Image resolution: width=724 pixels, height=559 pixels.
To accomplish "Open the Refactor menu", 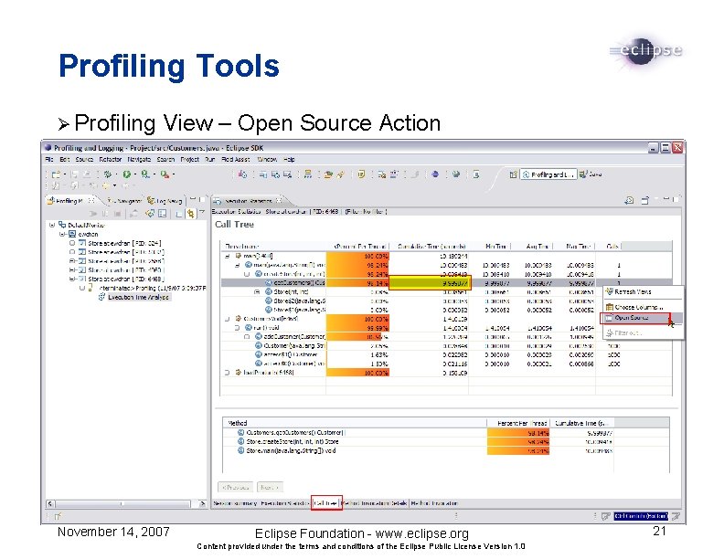I will pos(111,160).
